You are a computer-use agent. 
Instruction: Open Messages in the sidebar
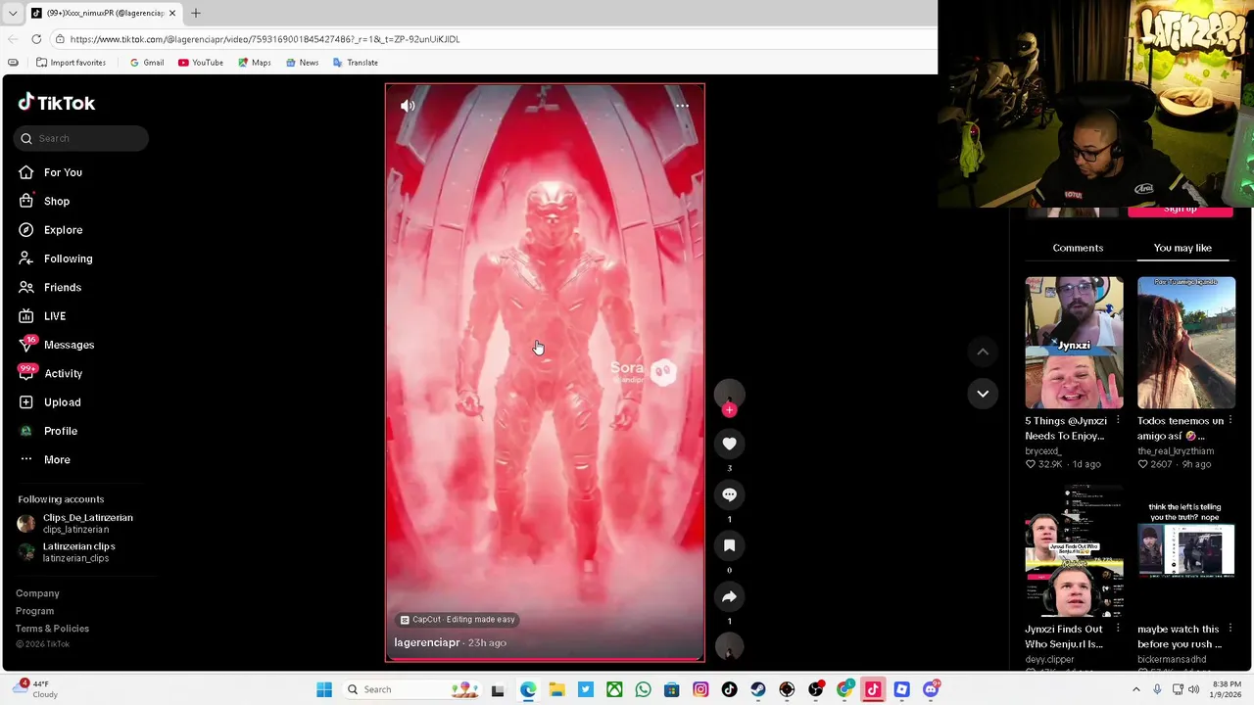click(x=69, y=345)
